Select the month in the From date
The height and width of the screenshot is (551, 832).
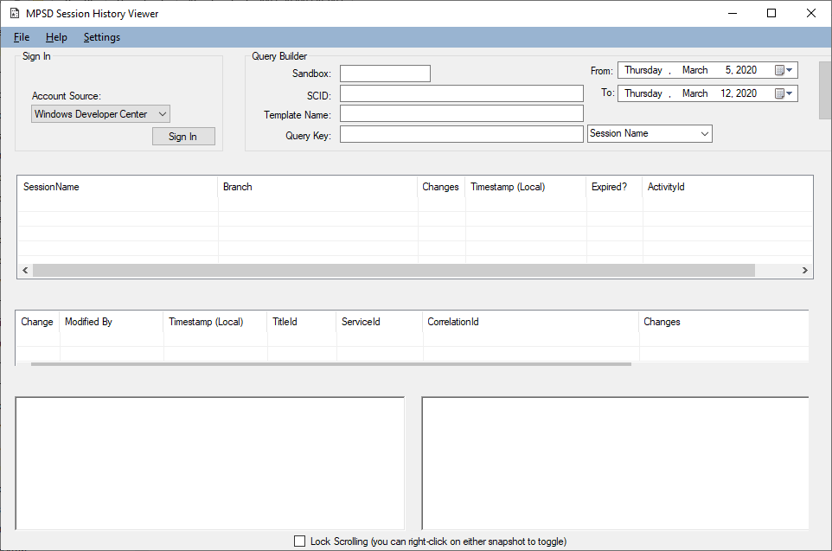[695, 70]
